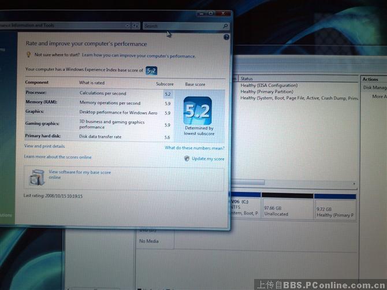Select 'Healthy (Primary Partition)' volume row
Image resolution: width=387 pixels, height=290 pixels.
click(x=267, y=92)
